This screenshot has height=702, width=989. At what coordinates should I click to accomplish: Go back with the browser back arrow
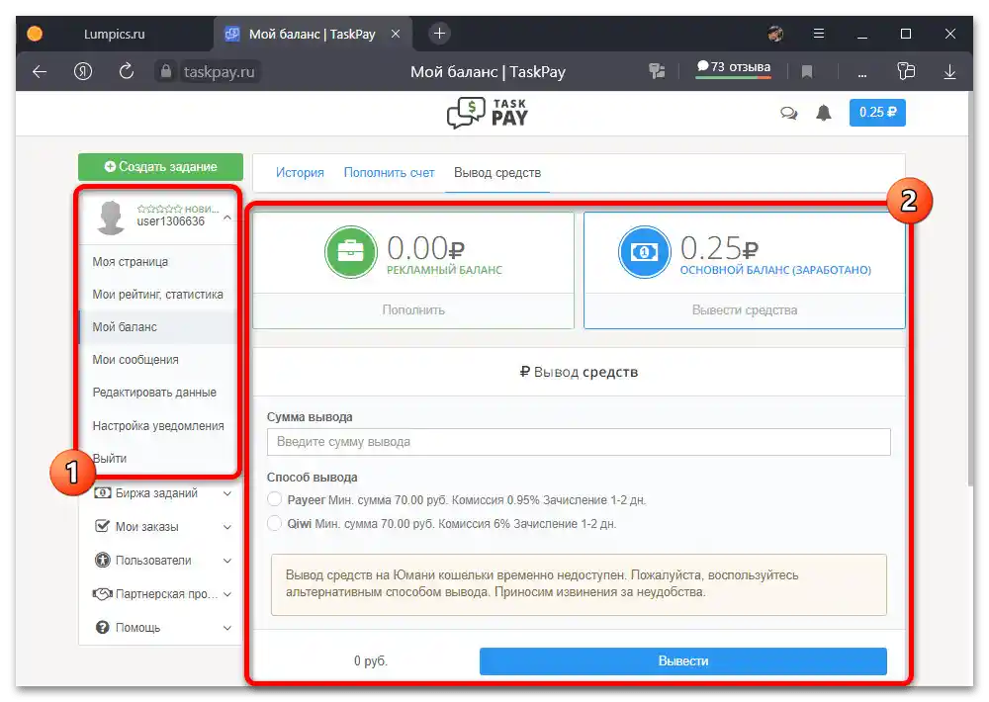point(40,72)
